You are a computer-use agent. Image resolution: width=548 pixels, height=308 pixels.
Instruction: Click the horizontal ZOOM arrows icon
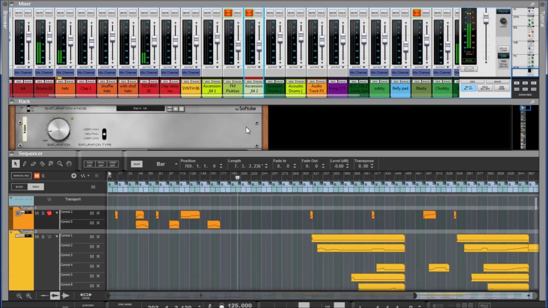(86, 296)
